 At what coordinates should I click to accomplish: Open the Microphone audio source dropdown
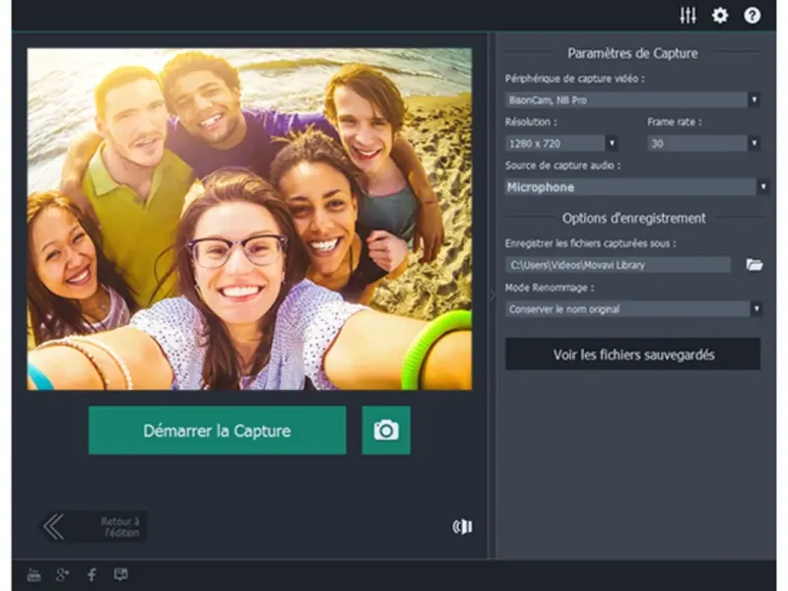[636, 187]
